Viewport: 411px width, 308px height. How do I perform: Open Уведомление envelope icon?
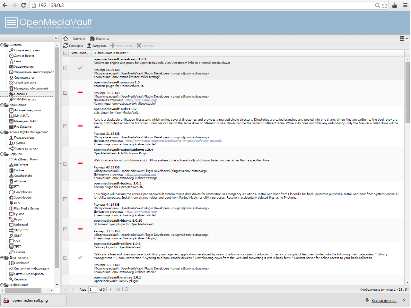click(x=11, y=67)
